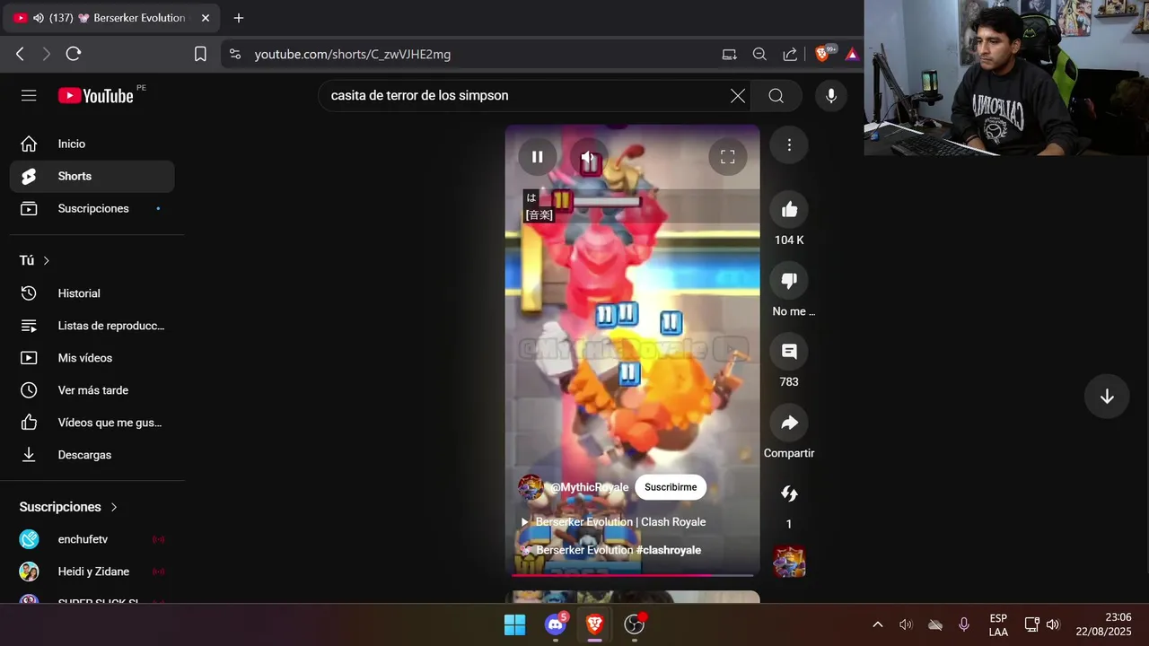Expand the Suscripciones section heading

[x=69, y=507]
